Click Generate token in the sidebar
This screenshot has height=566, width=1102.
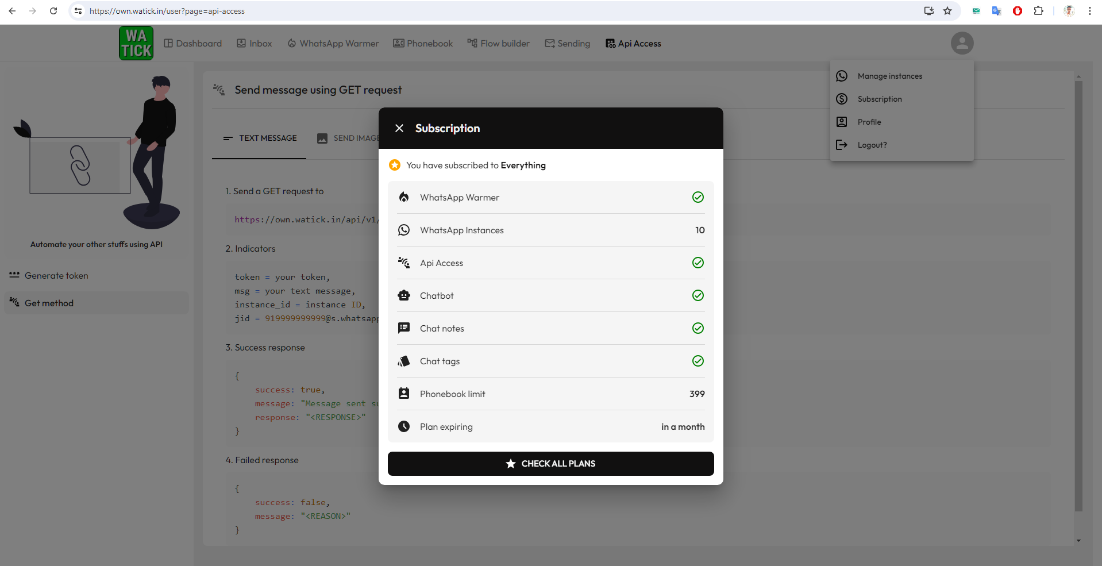tap(97, 276)
